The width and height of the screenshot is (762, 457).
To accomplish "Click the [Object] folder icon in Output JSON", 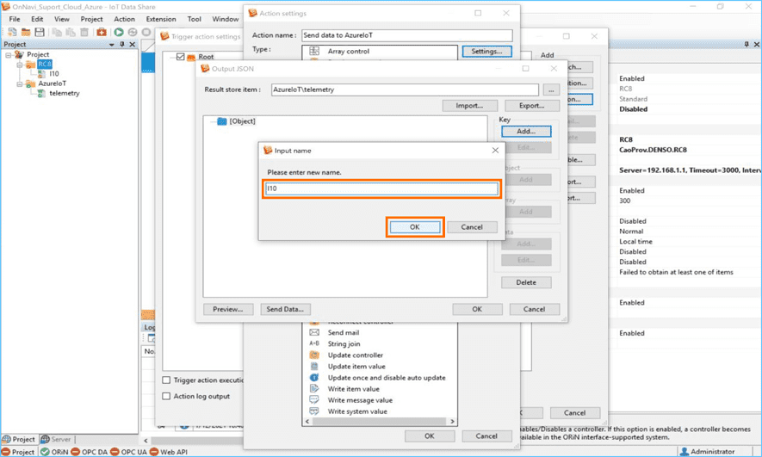I will pyautogui.click(x=222, y=121).
